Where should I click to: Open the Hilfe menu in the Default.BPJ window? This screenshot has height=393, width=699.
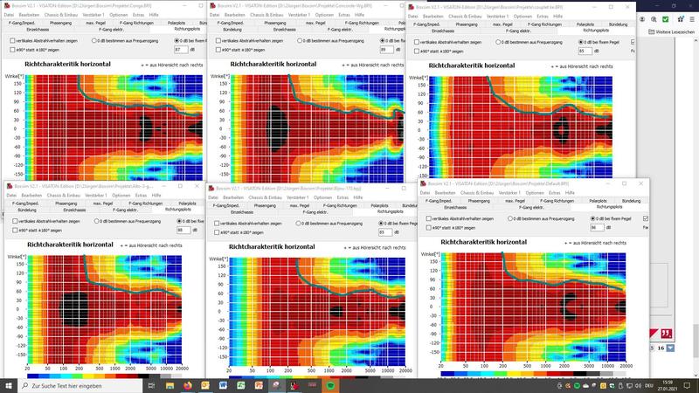tap(570, 193)
